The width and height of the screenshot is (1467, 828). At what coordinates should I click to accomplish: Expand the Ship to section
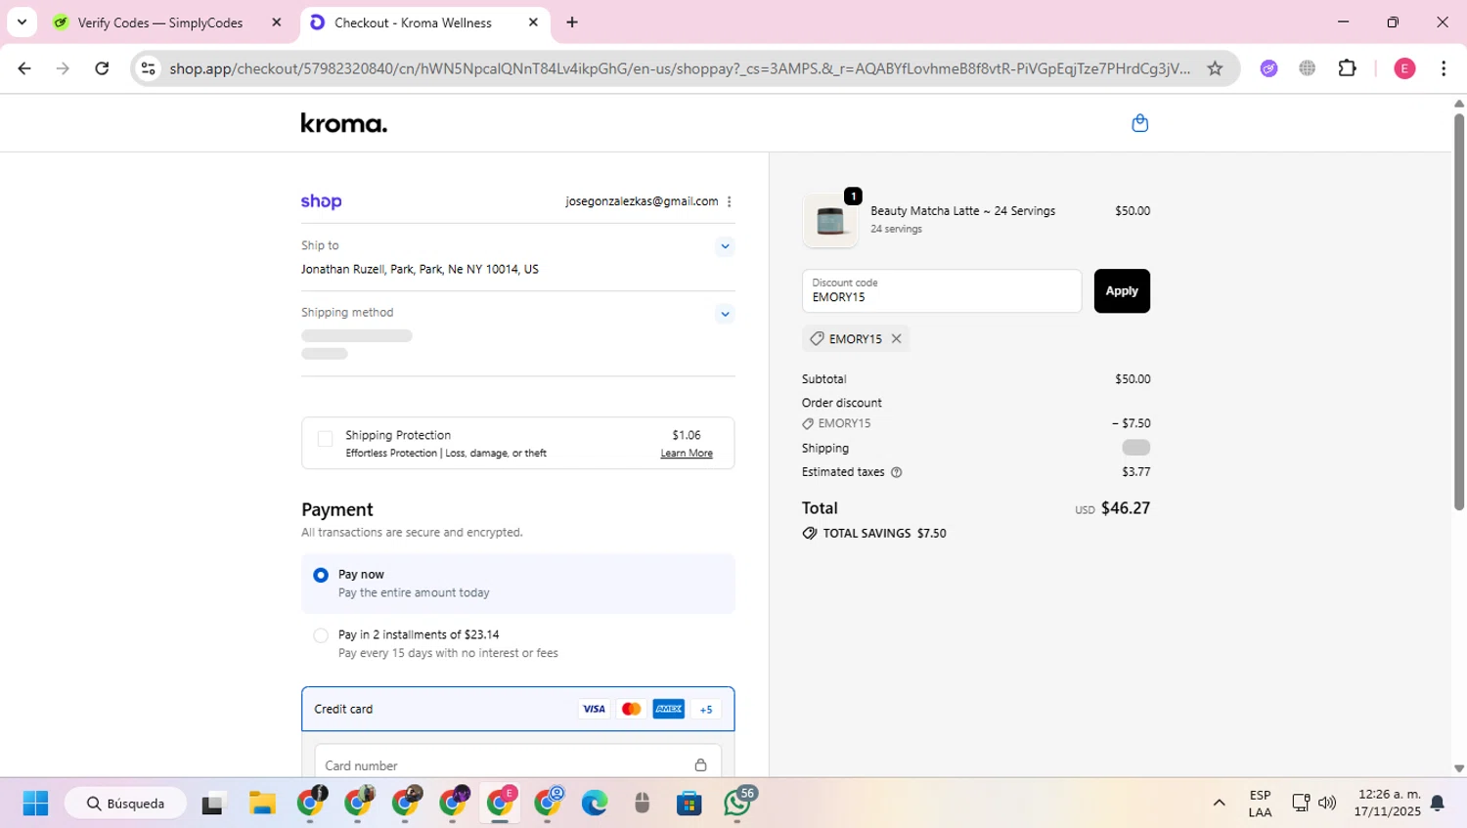coord(725,246)
